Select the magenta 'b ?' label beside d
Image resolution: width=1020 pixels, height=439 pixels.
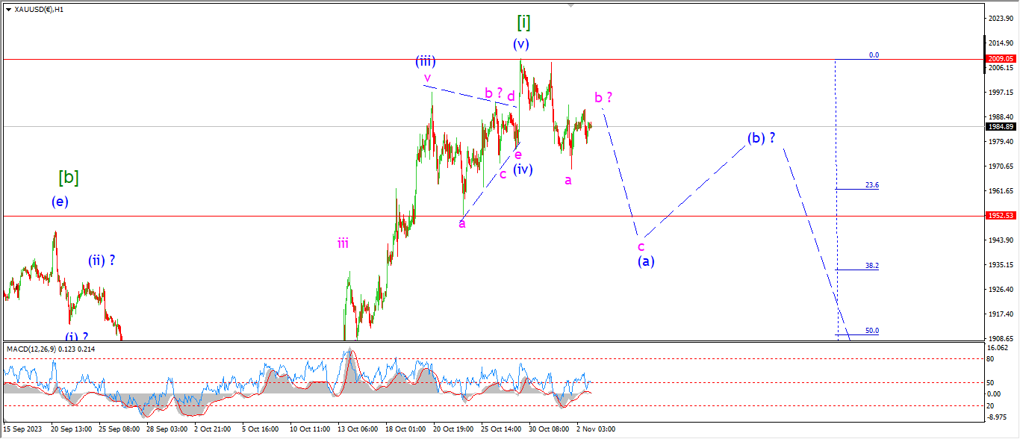coord(494,93)
